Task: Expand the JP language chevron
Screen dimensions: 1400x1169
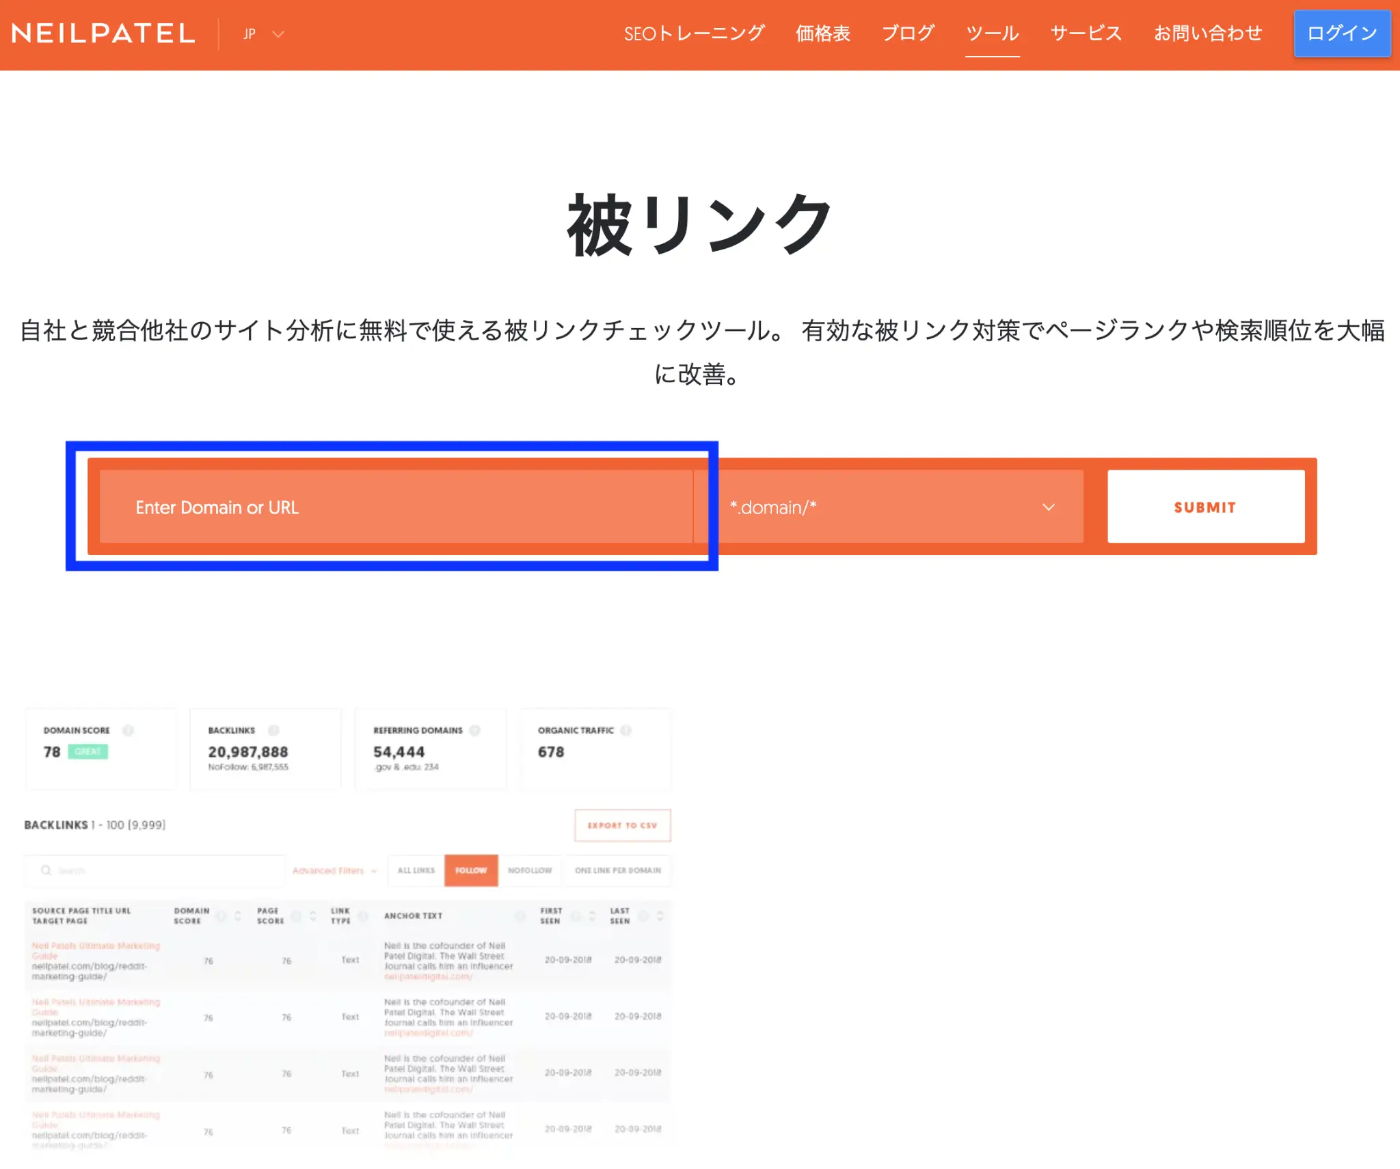Action: click(x=278, y=33)
